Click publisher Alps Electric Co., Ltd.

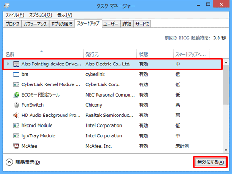click(108, 64)
